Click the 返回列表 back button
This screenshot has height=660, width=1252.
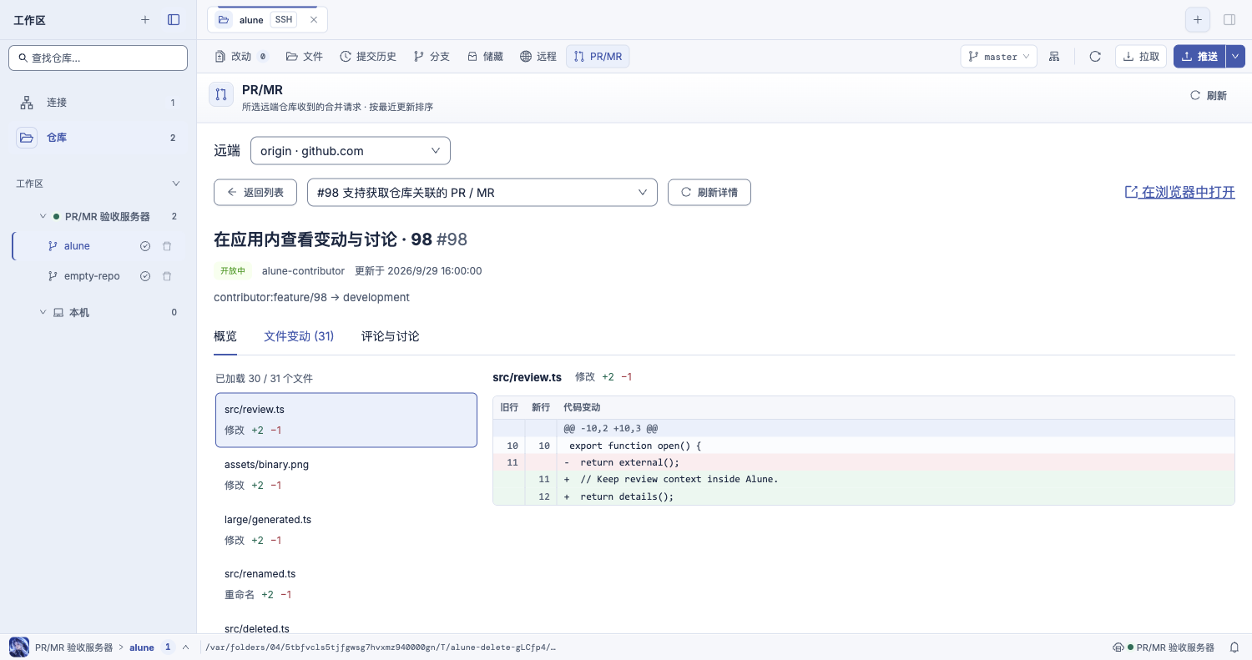point(255,192)
